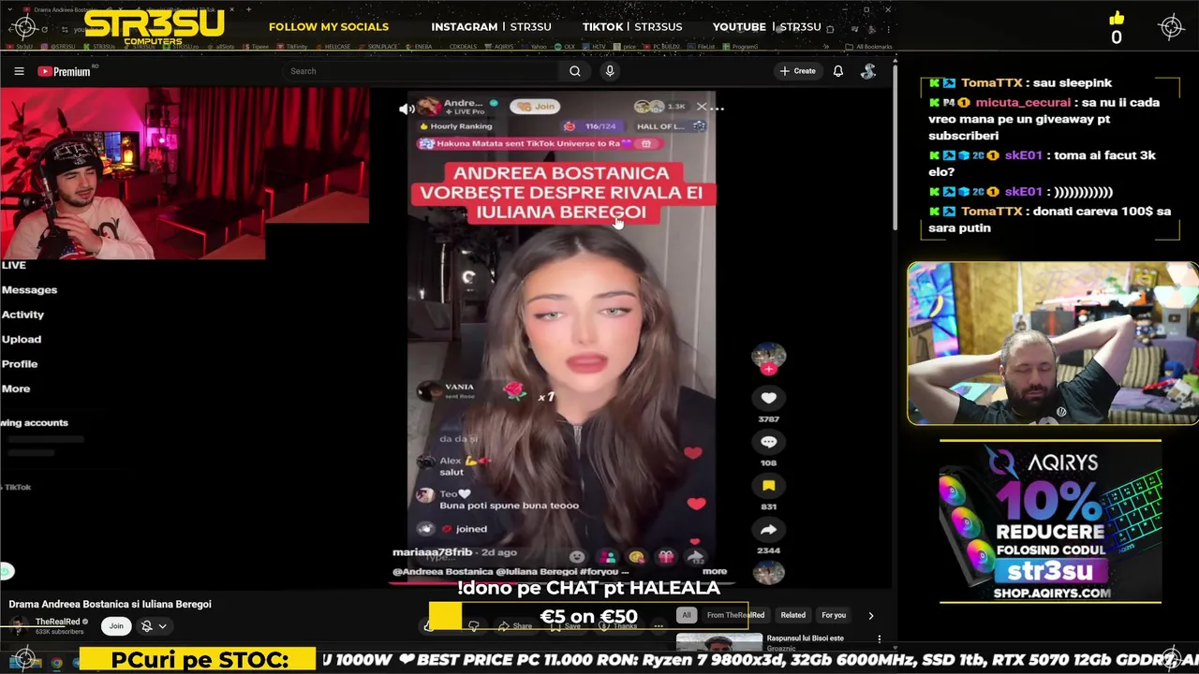Viewport: 1199px width, 674px height.
Task: Click the Hourly Ranking badge
Action: coord(455,126)
